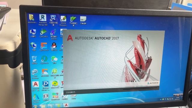Click the AutoCAD splash loading progress bar
This screenshot has width=192, height=108.
(x=140, y=89)
